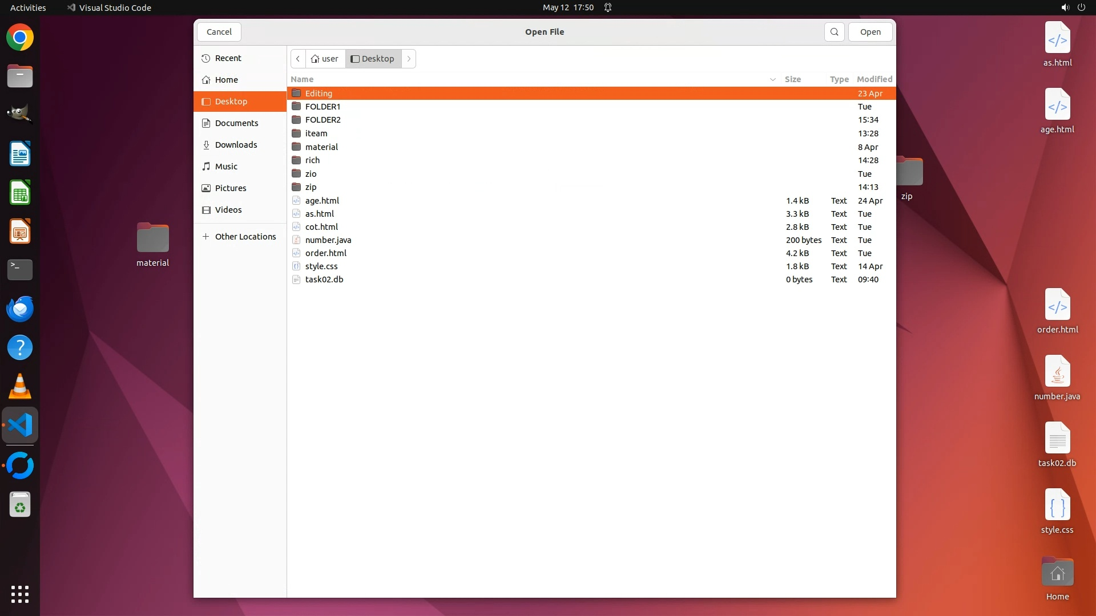Expand Other Locations in sidebar

(x=239, y=237)
